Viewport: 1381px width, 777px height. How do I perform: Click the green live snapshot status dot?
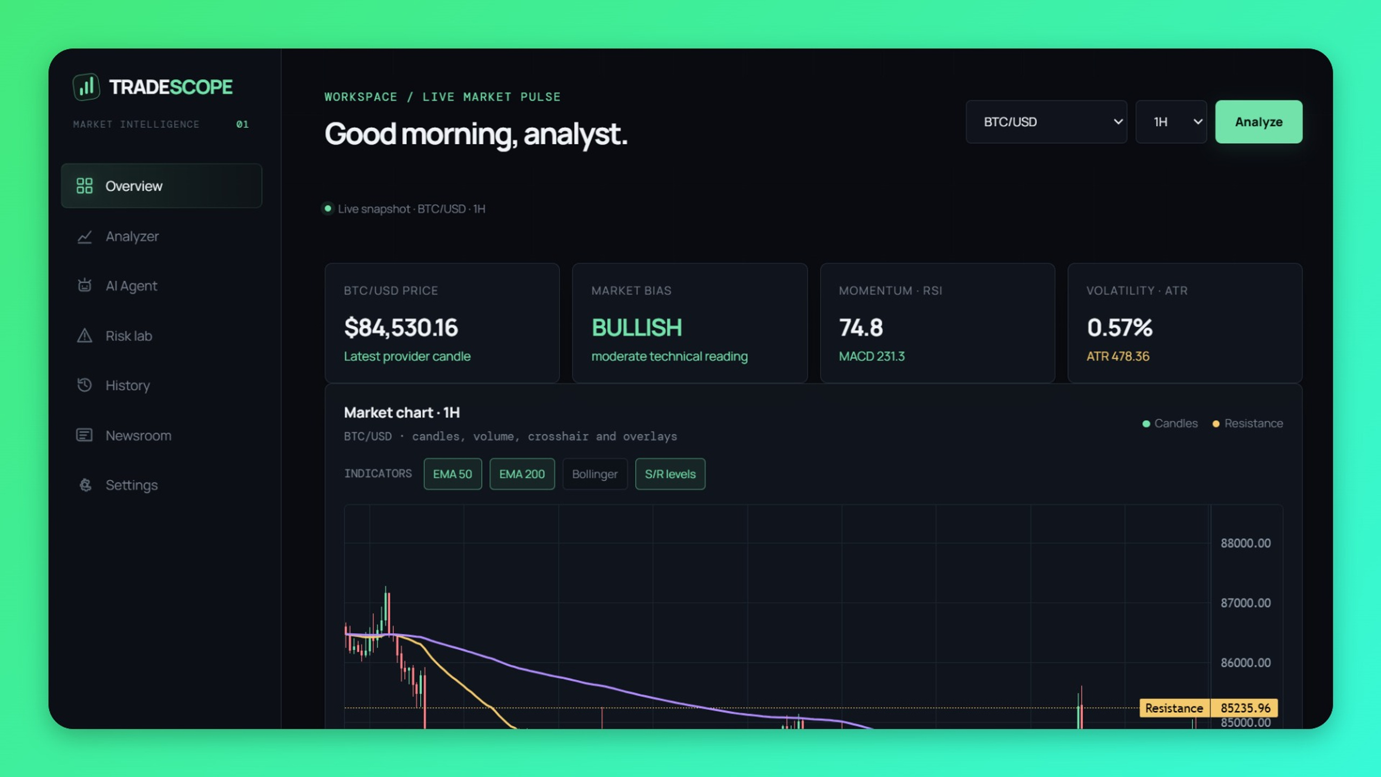pos(327,208)
